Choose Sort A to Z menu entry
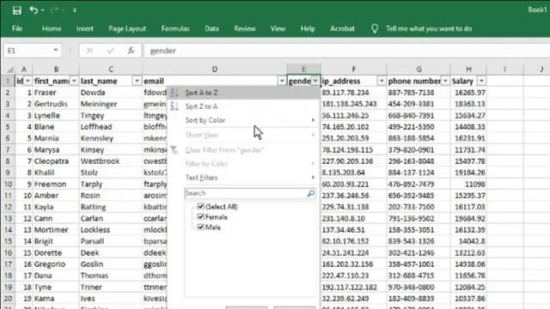The image size is (550, 309). click(x=244, y=93)
